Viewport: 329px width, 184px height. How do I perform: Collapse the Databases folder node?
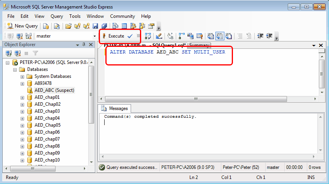click(15, 70)
